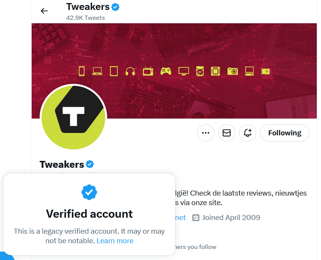Toggle the Following button

coord(284,133)
